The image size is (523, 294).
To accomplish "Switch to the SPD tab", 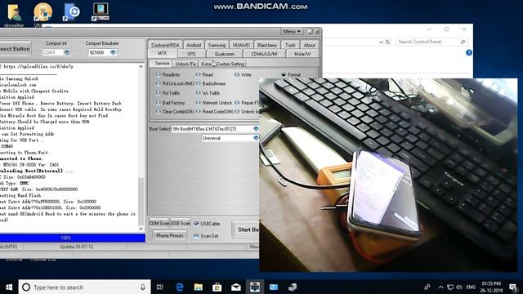I will [x=191, y=54].
